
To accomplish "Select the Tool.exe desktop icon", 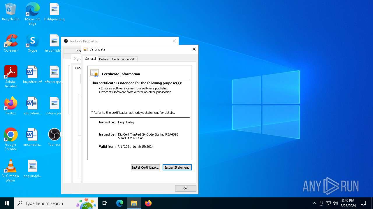I will 54,138.
